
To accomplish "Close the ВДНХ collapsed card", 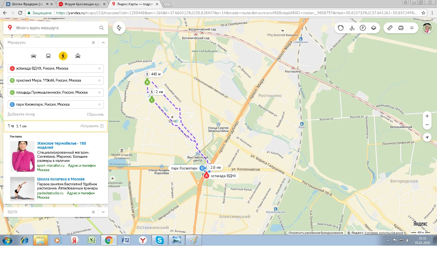I will (93, 212).
